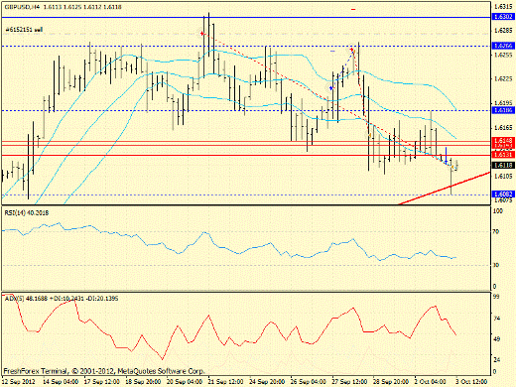Screen dimensions: 516x387
Task: Click the ADX scale value 49
Action: [496, 339]
